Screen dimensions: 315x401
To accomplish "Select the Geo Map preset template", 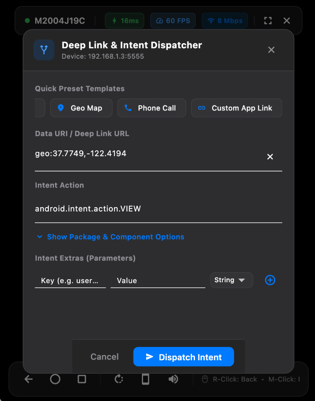I will click(x=81, y=108).
